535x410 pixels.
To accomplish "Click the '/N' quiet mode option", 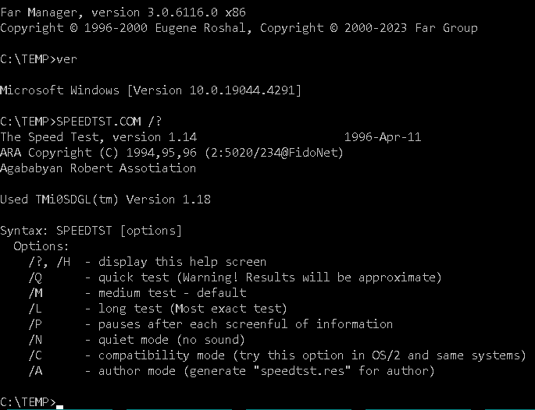I will 137,340.
